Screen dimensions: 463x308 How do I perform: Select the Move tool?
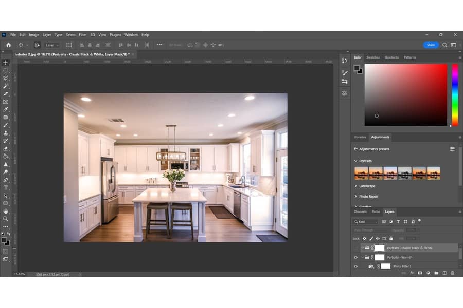[x=6, y=63]
